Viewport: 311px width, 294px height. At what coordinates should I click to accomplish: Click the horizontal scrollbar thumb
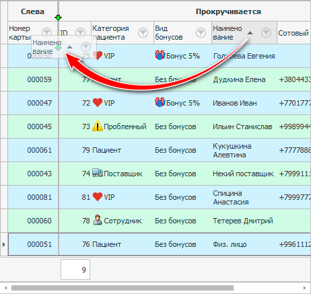point(123,288)
